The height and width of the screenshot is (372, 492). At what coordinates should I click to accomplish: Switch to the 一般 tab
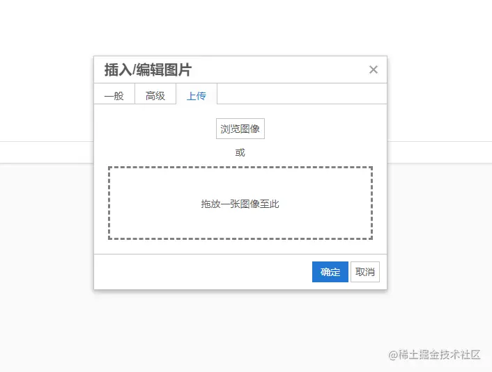coord(114,94)
